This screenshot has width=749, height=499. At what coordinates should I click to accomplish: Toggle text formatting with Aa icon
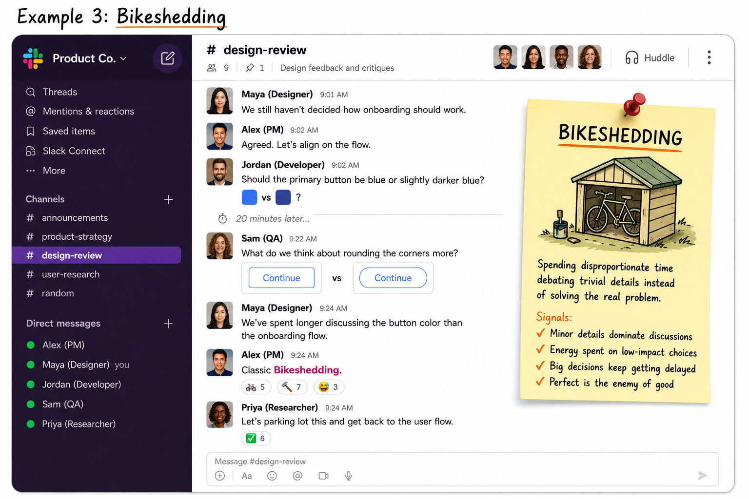(x=247, y=476)
